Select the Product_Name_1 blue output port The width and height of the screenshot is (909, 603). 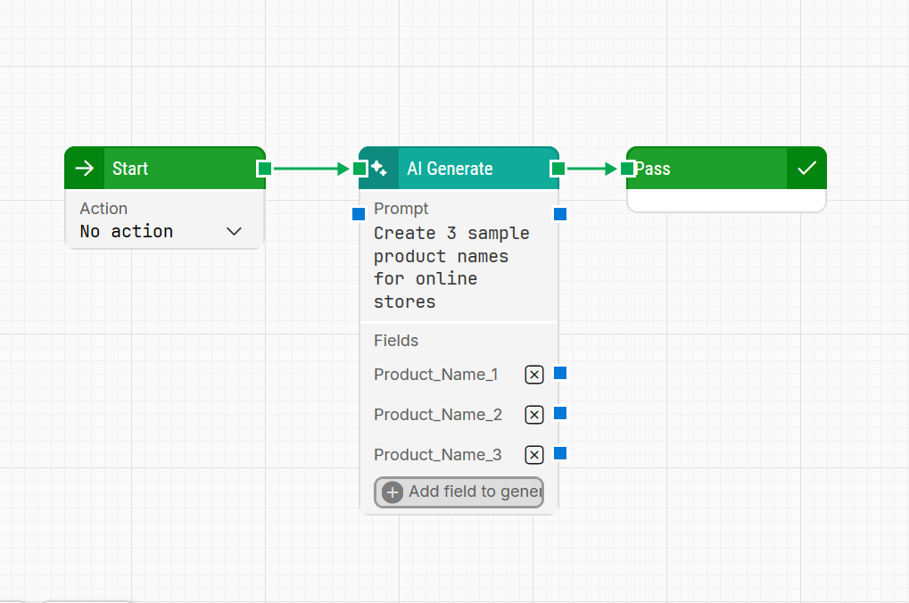coord(560,373)
